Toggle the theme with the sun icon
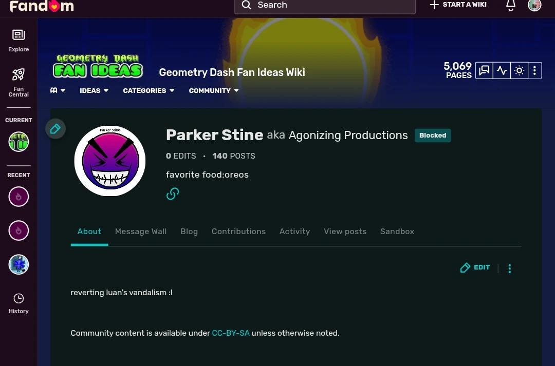The height and width of the screenshot is (366, 555). click(519, 71)
